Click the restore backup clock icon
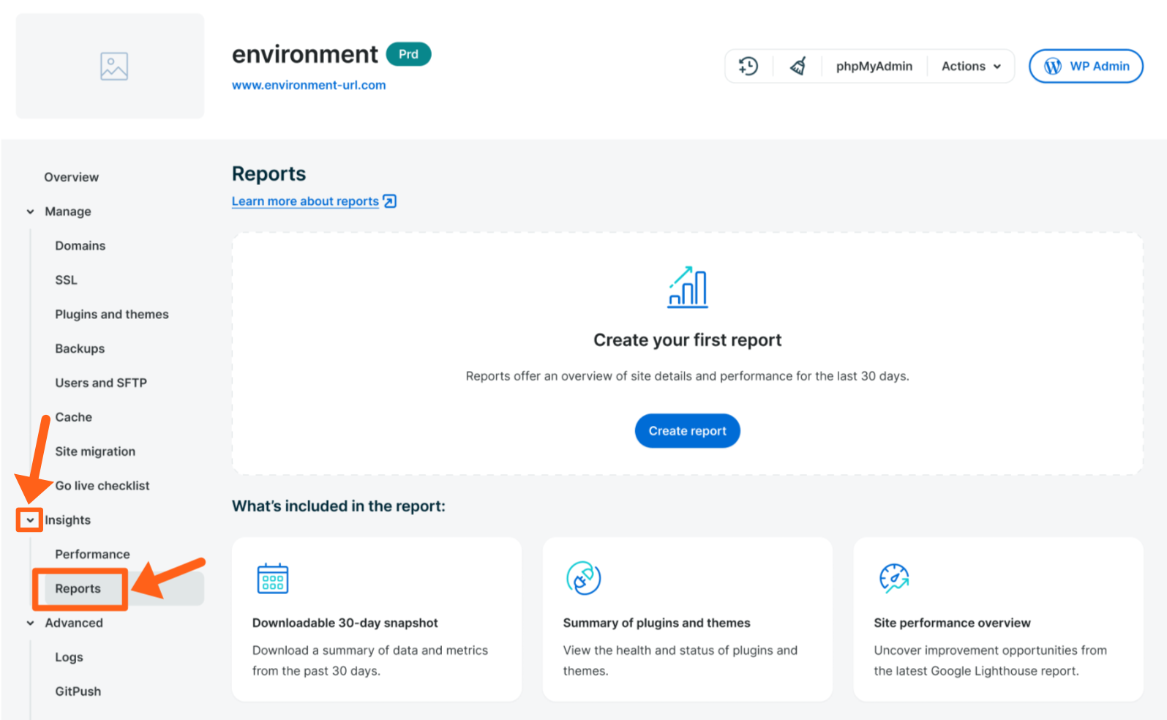This screenshot has width=1167, height=720. 748,66
